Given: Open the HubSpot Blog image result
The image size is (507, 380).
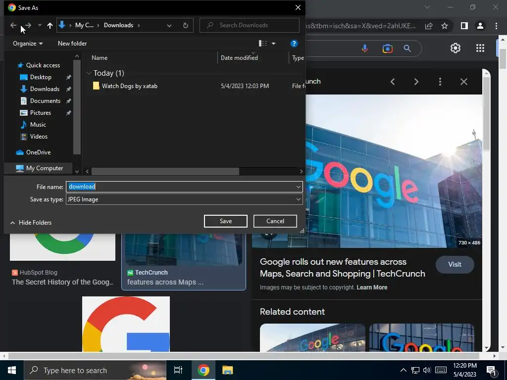Looking at the screenshot, I should click(x=63, y=260).
